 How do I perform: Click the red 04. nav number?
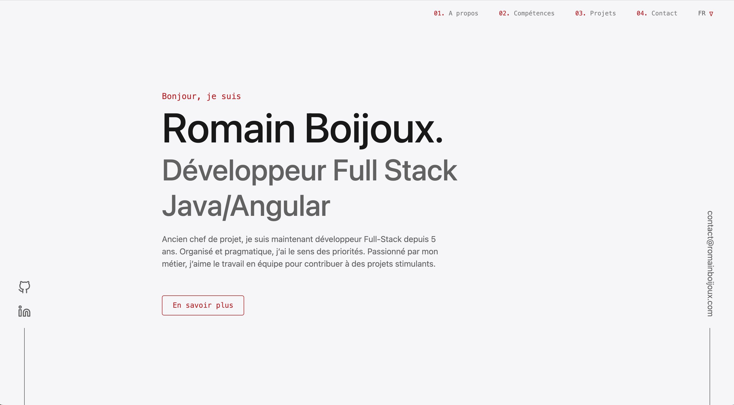pos(641,13)
